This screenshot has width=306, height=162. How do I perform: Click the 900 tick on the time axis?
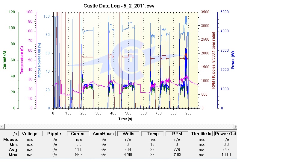[188, 113]
